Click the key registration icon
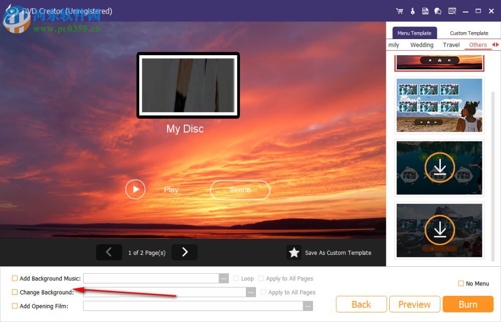The width and height of the screenshot is (501, 322). click(x=412, y=11)
